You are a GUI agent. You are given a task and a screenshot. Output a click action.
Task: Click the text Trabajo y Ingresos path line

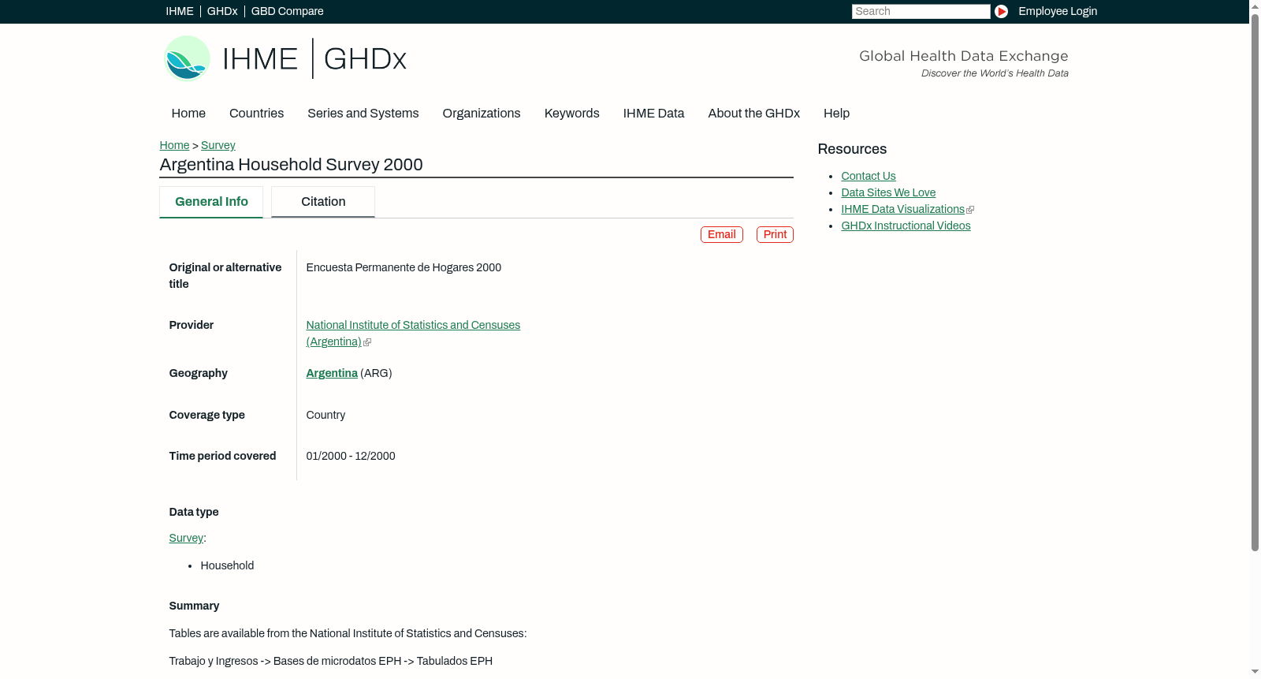coord(330,661)
